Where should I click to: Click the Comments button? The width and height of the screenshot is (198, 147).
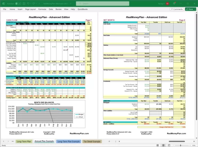coord(177,9)
